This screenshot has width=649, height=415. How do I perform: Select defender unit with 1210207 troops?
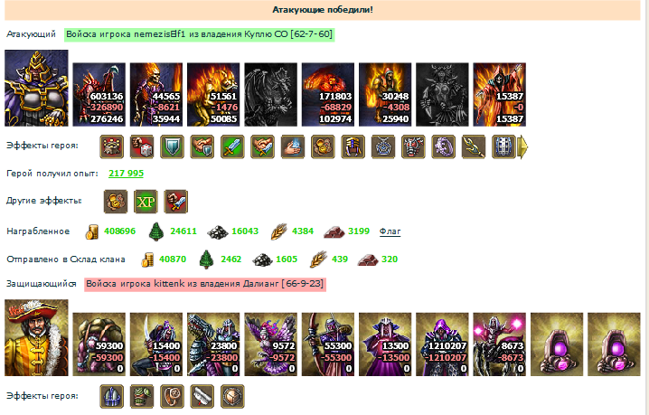pos(442,344)
